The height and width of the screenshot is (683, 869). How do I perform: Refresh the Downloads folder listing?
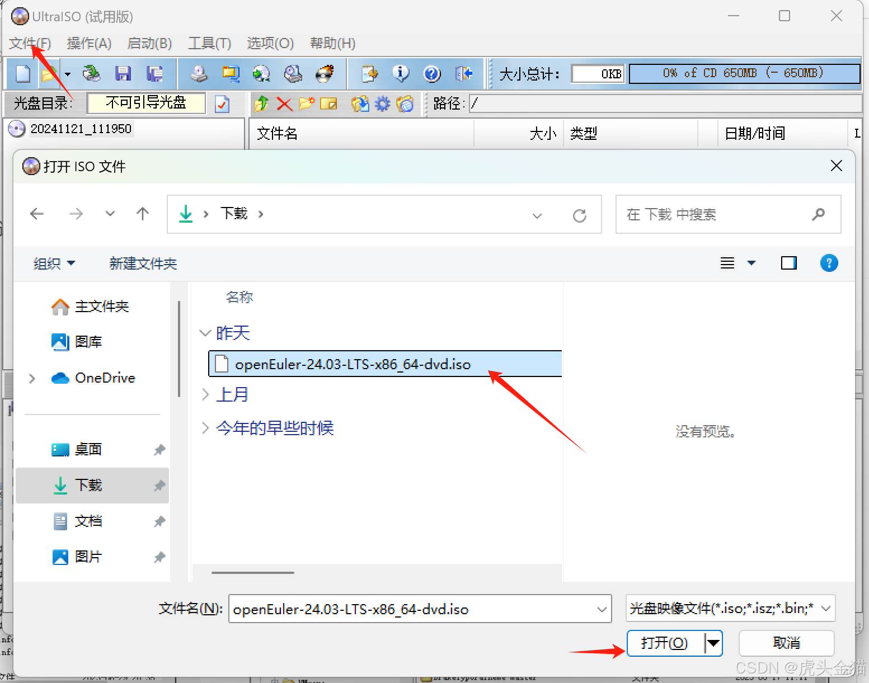pyautogui.click(x=580, y=215)
